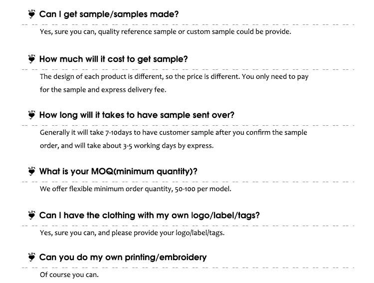Select the heart bullet before "How long will it takes"
The width and height of the screenshot is (374, 283).
(x=32, y=115)
